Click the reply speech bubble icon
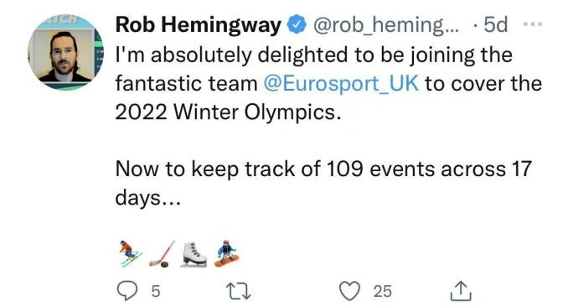This screenshot has height=307, width=573. 127,291
